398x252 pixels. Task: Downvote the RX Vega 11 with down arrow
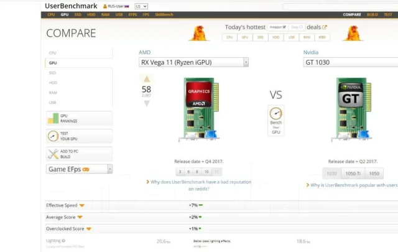tap(147, 103)
